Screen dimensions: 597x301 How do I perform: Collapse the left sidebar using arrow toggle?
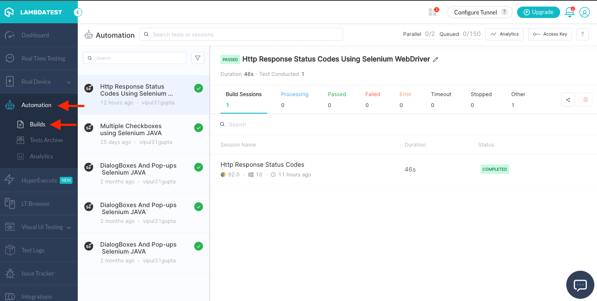pos(78,12)
